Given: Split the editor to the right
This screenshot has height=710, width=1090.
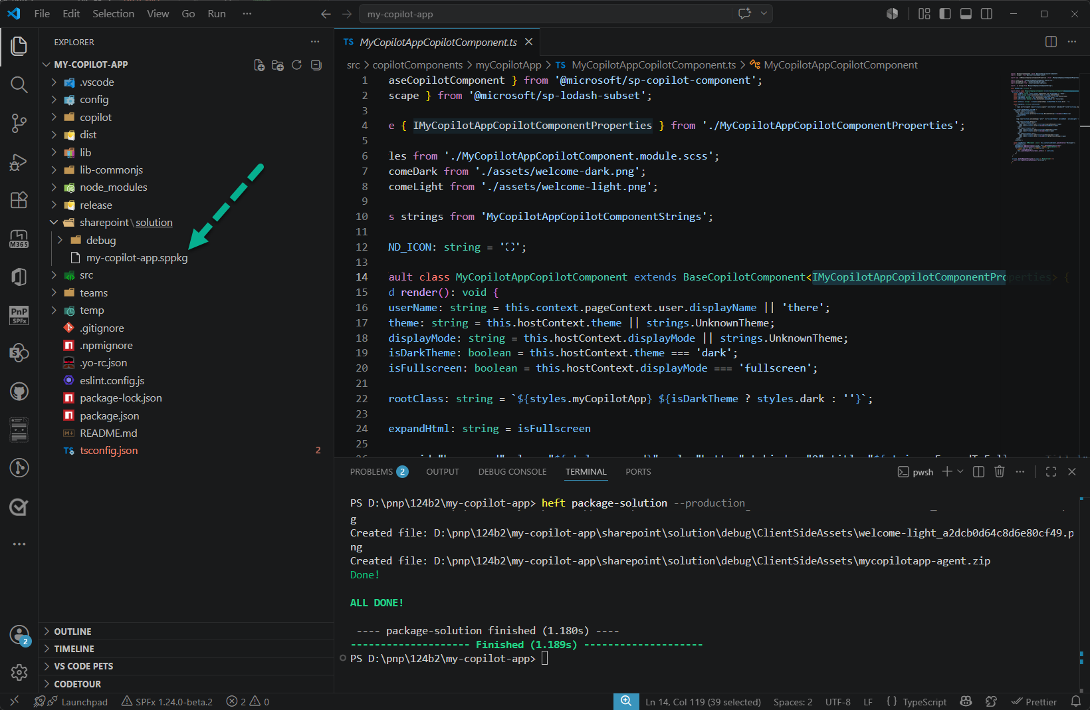Looking at the screenshot, I should pos(1051,42).
